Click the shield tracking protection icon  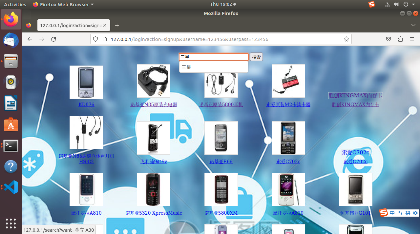pos(95,39)
